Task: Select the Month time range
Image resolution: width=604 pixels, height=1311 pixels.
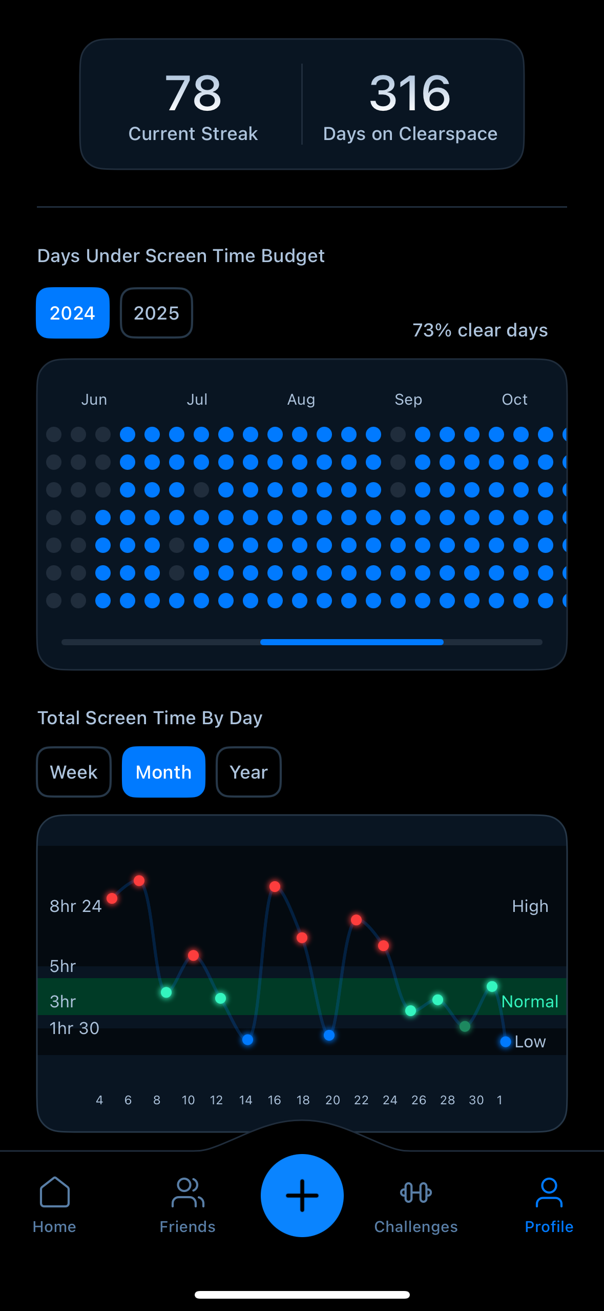Action: pos(163,772)
